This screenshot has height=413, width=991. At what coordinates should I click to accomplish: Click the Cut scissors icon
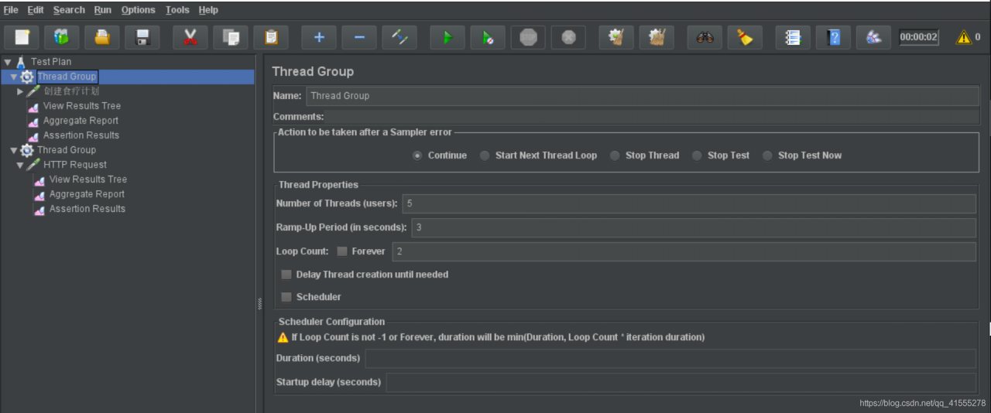tap(190, 37)
